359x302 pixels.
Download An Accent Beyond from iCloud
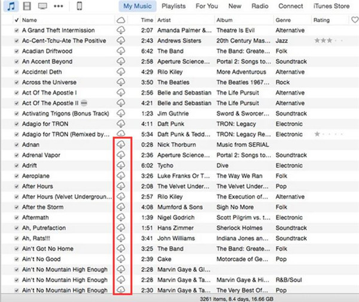(121, 61)
